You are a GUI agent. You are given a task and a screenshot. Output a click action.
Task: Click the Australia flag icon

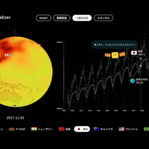coord(96,129)
